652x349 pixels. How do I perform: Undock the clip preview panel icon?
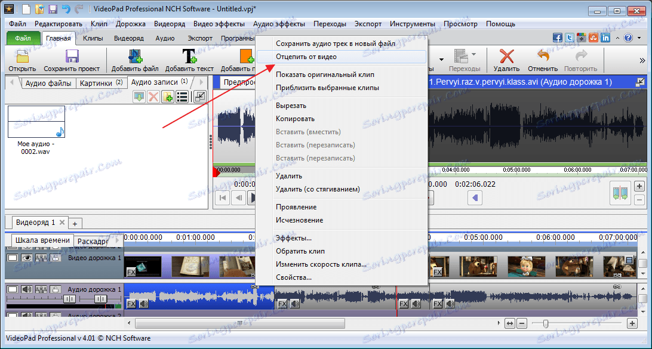[x=640, y=82]
